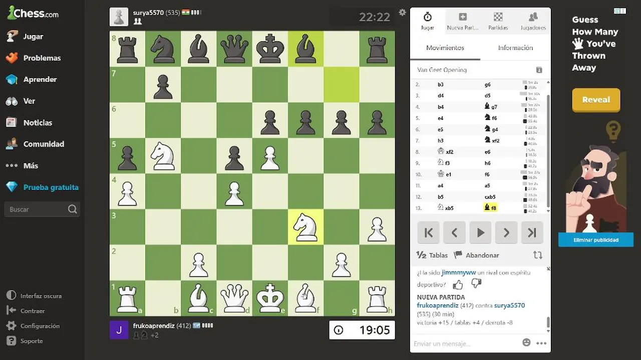Image resolution: width=641 pixels, height=360 pixels.
Task: Click move Bf8 in move list
Action: (x=490, y=207)
